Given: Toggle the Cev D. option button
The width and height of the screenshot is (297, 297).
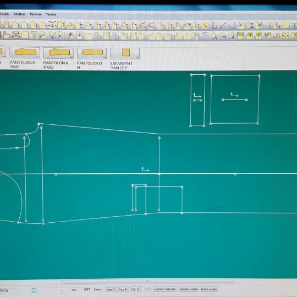Looking at the screenshot, I should point(124,289).
